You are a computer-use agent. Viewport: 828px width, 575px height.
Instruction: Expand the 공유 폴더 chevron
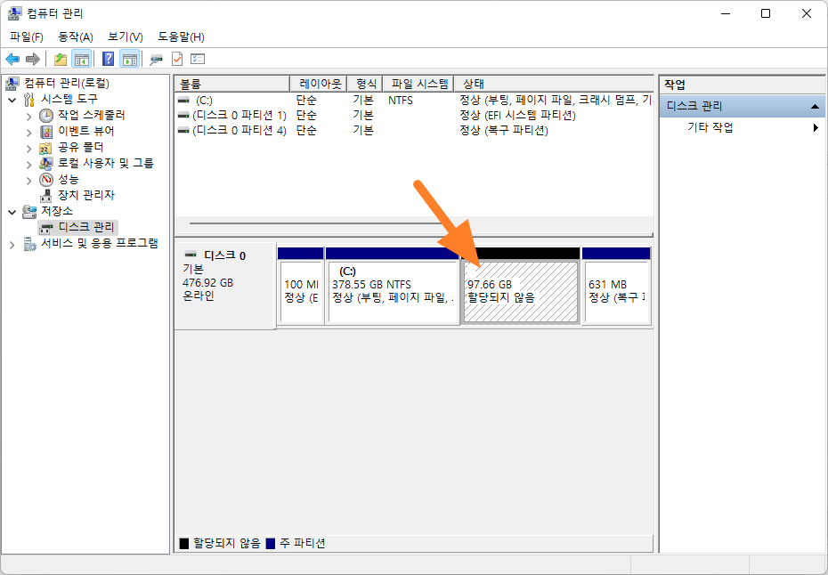point(29,148)
